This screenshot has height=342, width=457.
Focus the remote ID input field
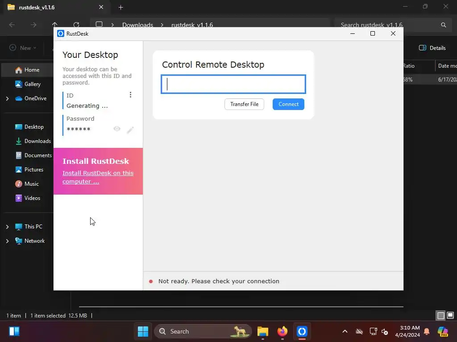point(233,84)
